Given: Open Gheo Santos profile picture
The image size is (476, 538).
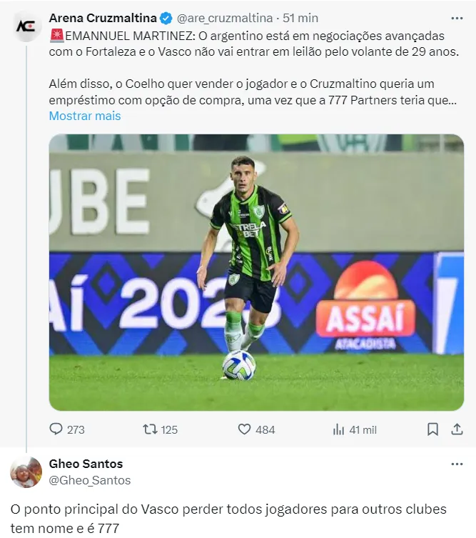Looking at the screenshot, I should tap(26, 472).
